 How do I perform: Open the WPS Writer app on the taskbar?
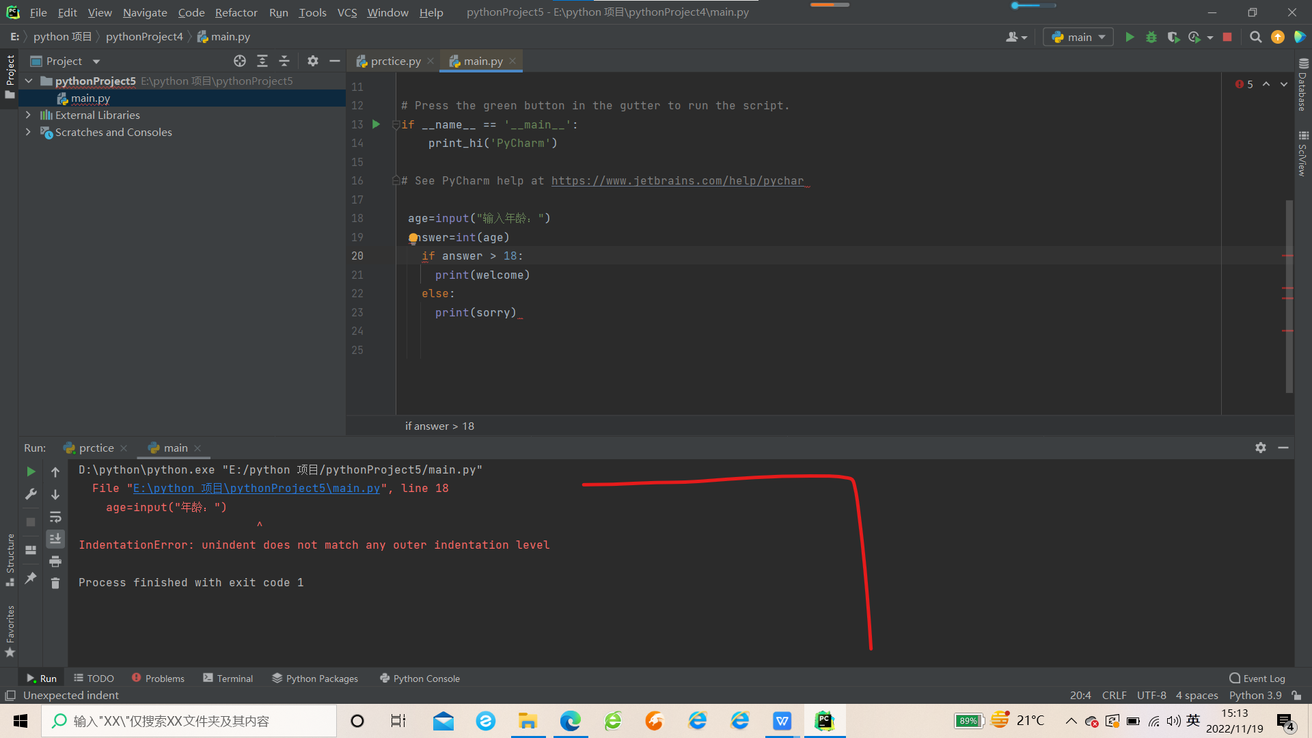pyautogui.click(x=782, y=721)
